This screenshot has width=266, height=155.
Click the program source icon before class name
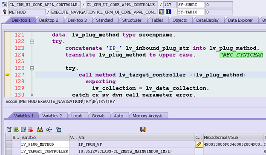pos(5,5)
